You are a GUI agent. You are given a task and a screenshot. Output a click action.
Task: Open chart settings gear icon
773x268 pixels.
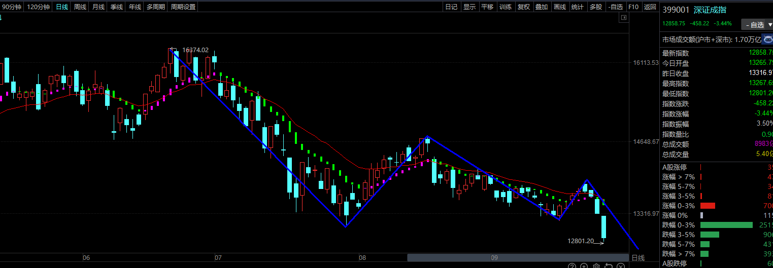[x=596, y=266]
